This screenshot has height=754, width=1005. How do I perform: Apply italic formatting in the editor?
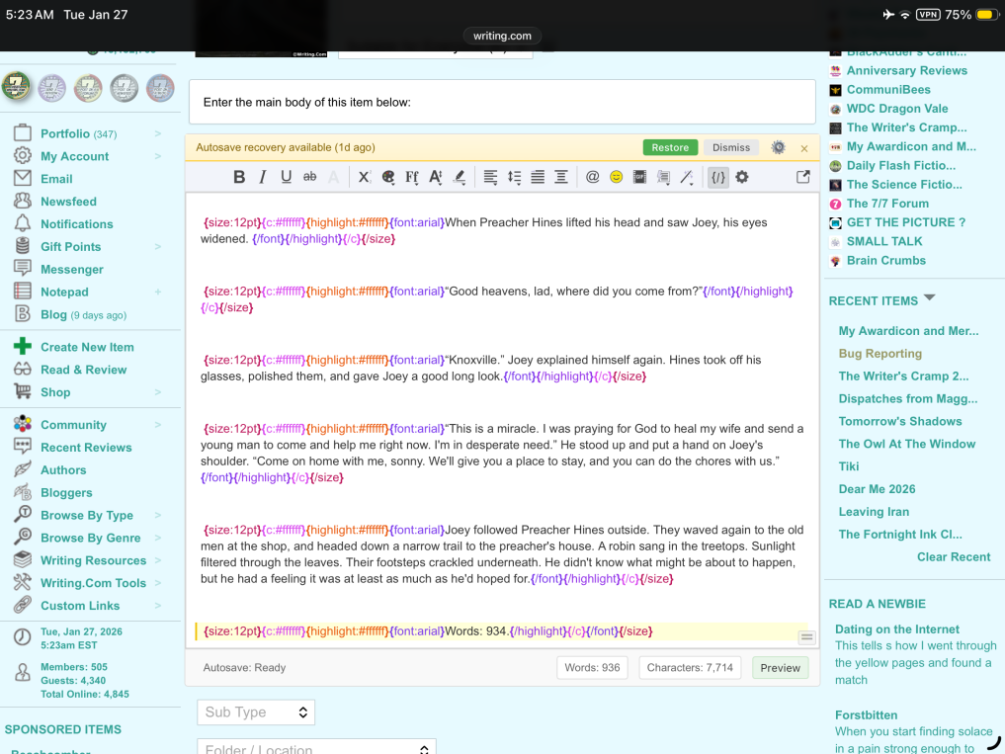(x=263, y=177)
